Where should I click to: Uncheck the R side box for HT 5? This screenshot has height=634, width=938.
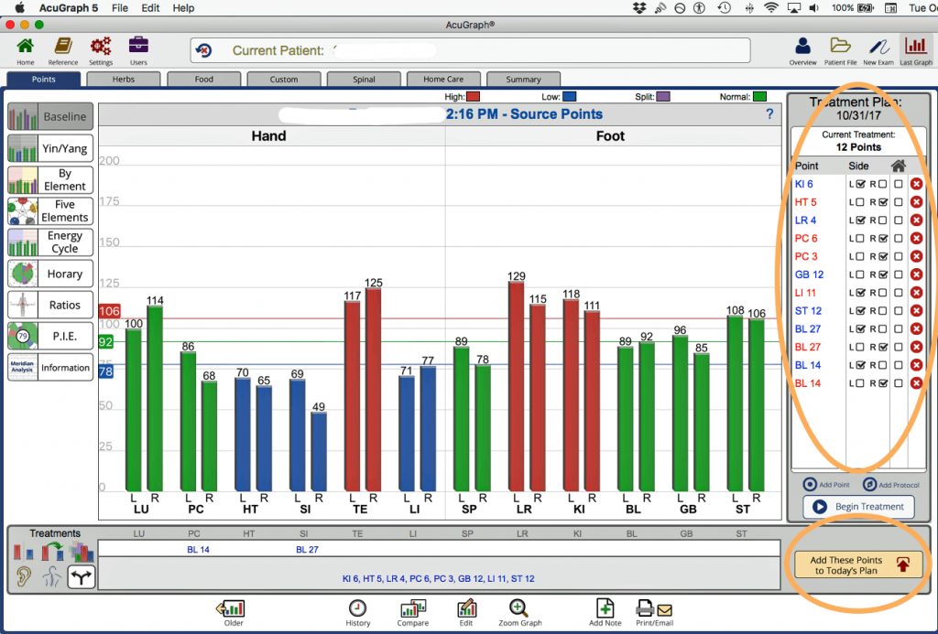tap(883, 202)
